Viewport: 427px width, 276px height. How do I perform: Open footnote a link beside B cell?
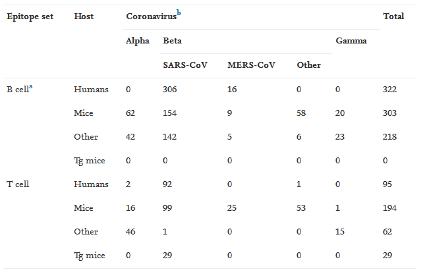[x=31, y=87]
